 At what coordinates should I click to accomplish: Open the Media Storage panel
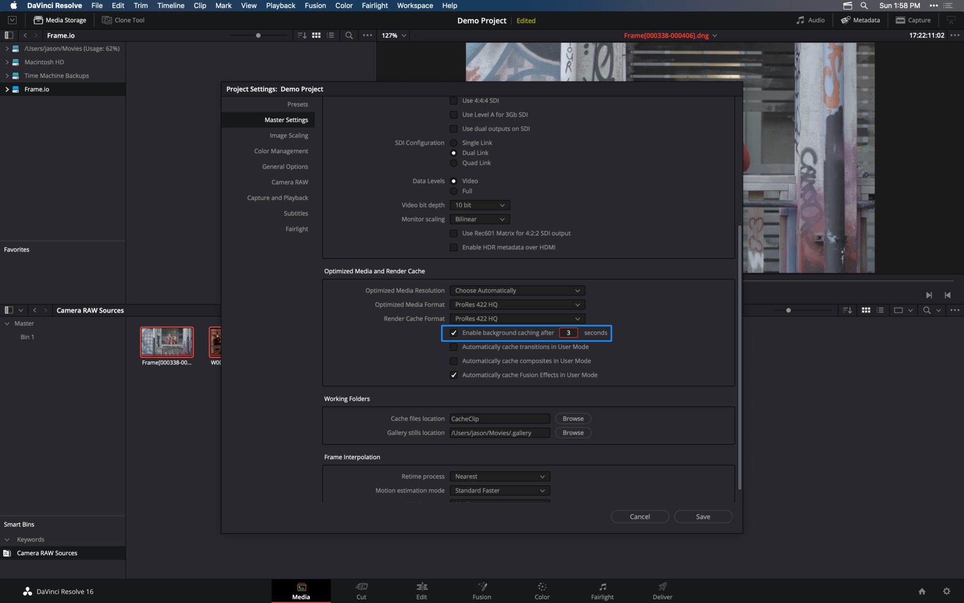pos(59,20)
